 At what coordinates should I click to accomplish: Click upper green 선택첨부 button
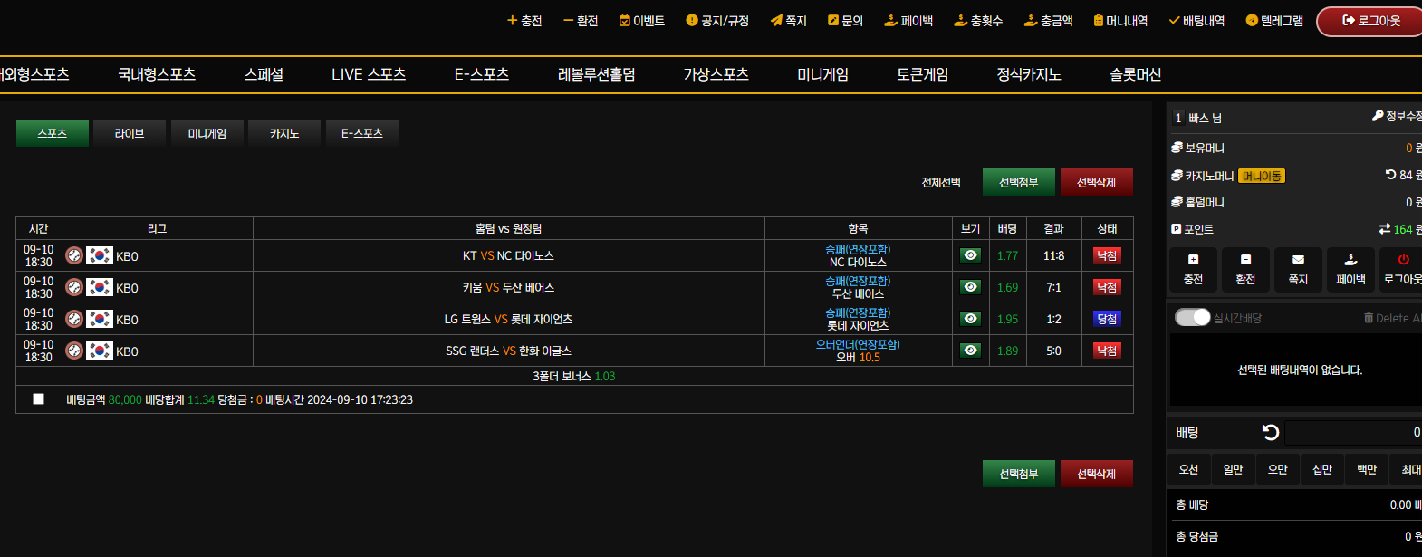[x=1019, y=182]
